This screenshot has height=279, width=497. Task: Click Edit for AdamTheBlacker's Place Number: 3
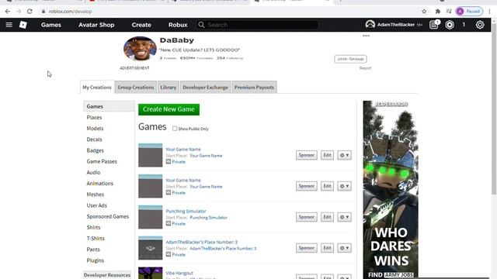click(x=327, y=248)
